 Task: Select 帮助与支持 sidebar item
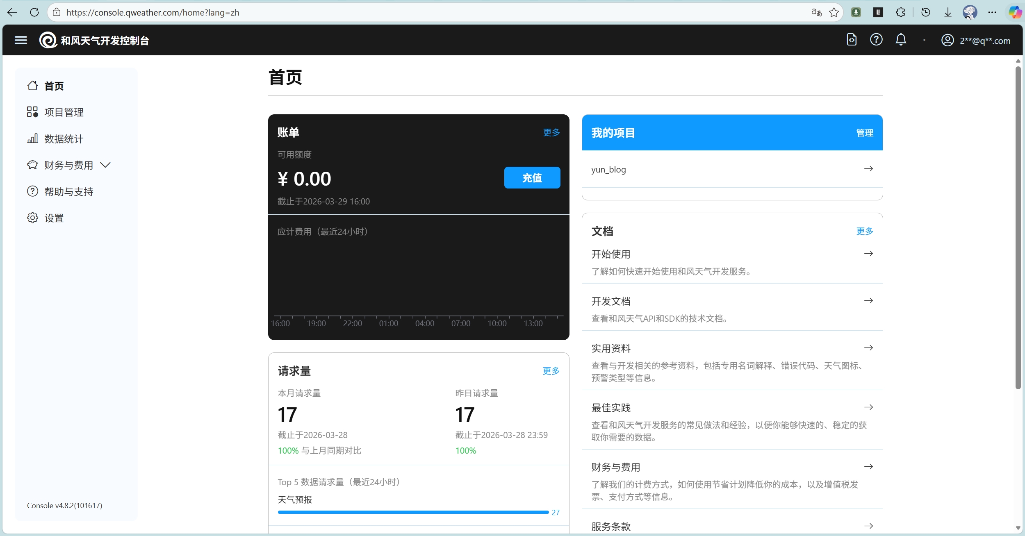(68, 192)
